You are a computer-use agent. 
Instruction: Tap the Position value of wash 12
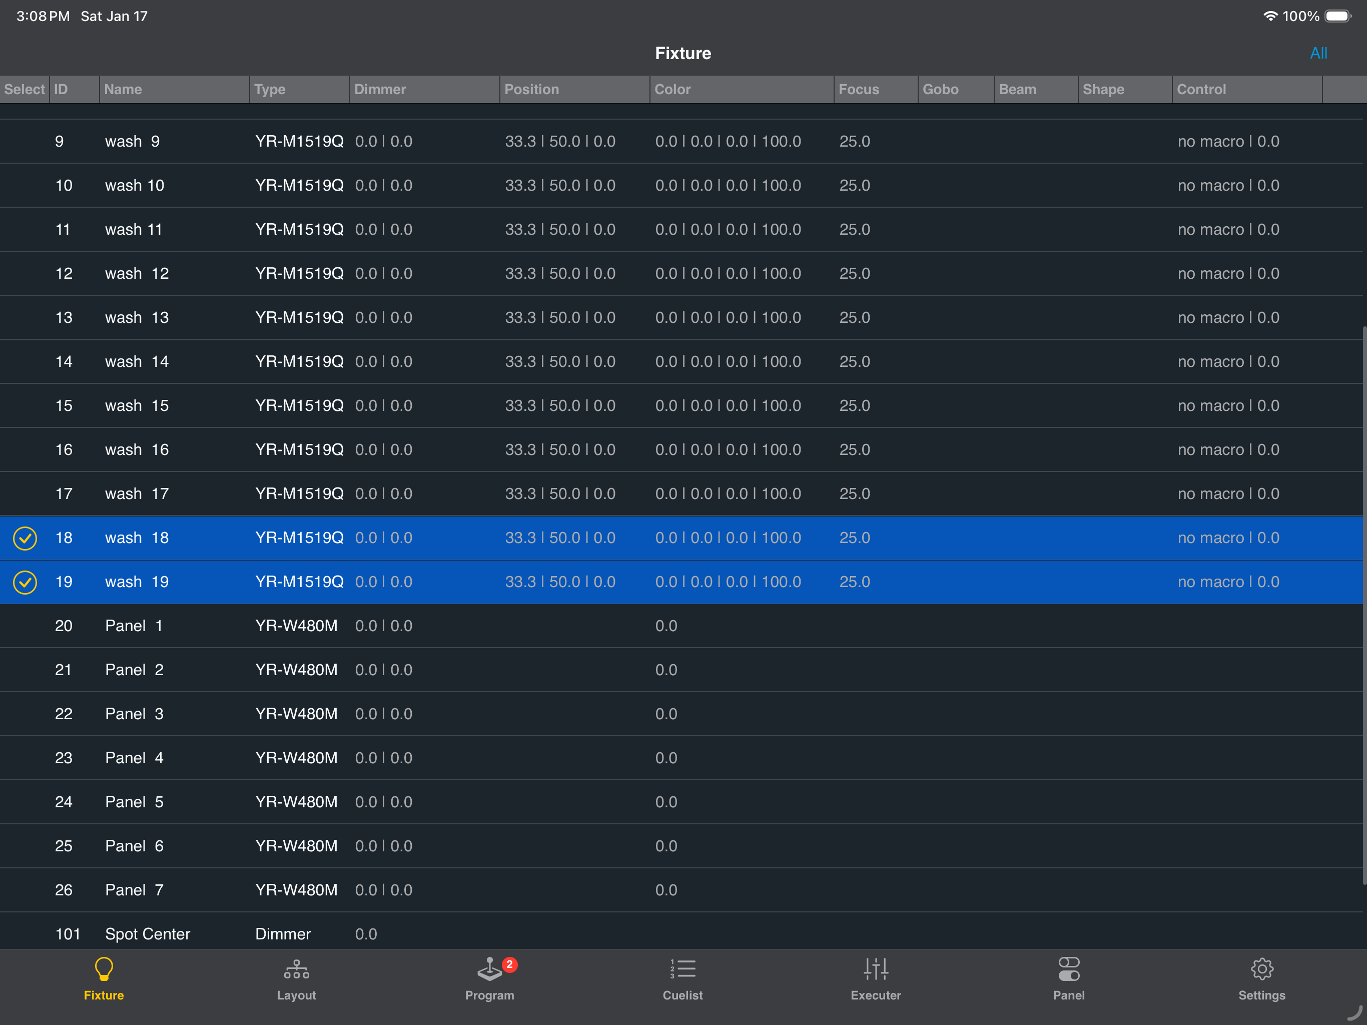560,273
